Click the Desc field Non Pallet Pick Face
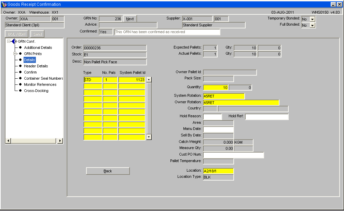 (115, 62)
